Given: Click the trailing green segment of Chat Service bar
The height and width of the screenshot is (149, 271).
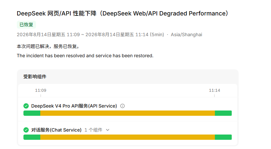Looking at the screenshot, I should [x=223, y=137].
